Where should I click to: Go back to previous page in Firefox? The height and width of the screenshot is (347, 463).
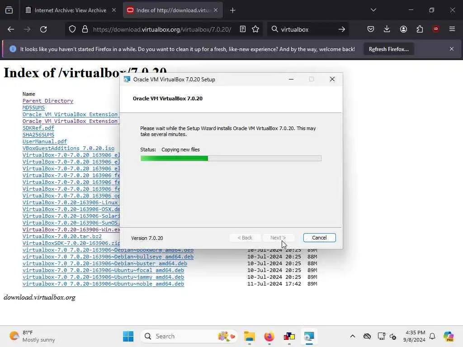point(11,29)
